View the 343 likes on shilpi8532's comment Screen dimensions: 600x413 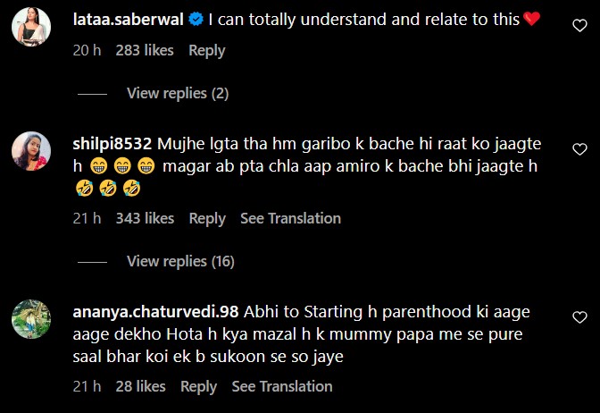coord(145,218)
